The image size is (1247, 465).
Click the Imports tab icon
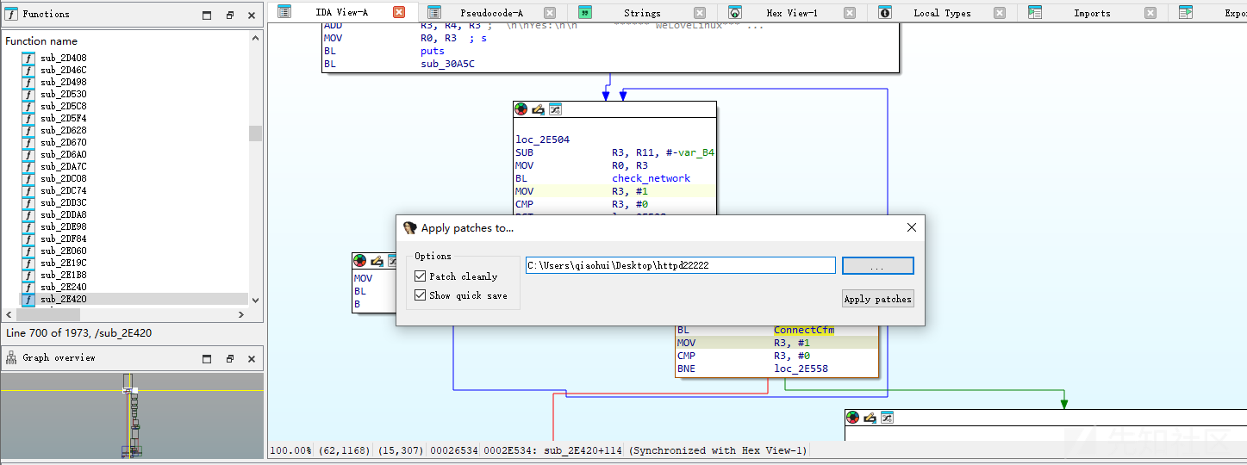tap(1035, 12)
